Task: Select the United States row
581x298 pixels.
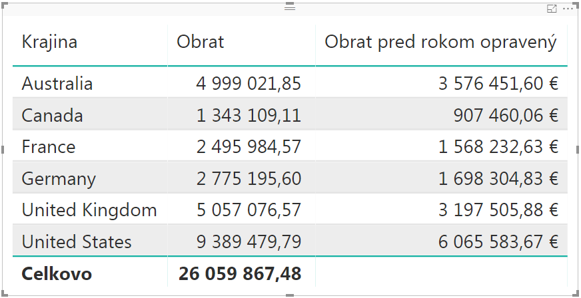Action: (77, 241)
